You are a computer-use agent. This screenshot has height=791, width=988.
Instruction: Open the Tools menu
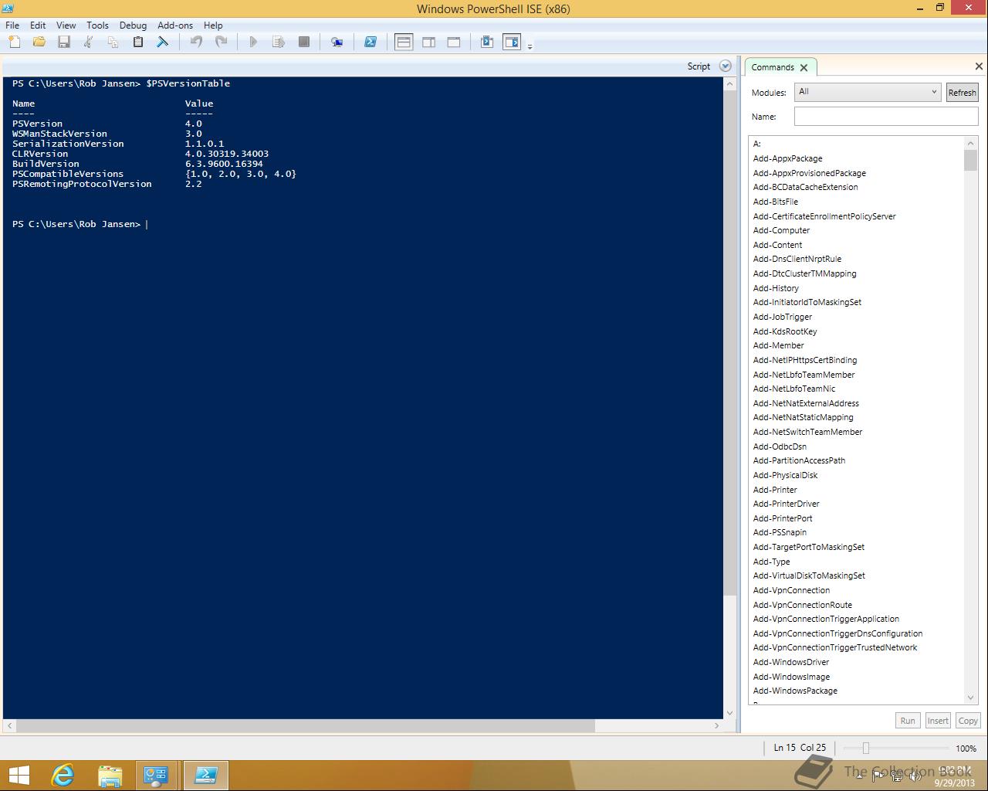click(x=97, y=25)
